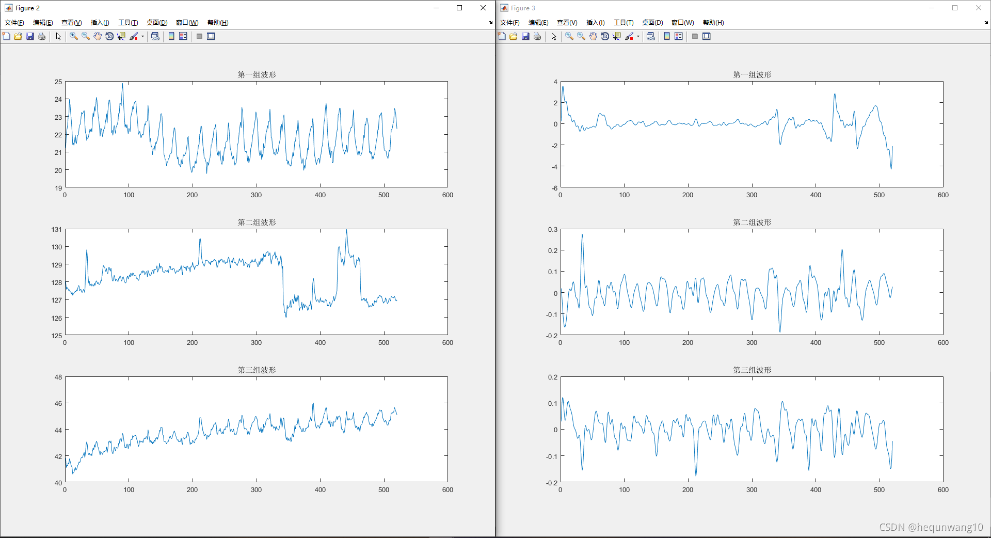
Task: Open 工具(T) menu in Figure 3
Action: 624,23
